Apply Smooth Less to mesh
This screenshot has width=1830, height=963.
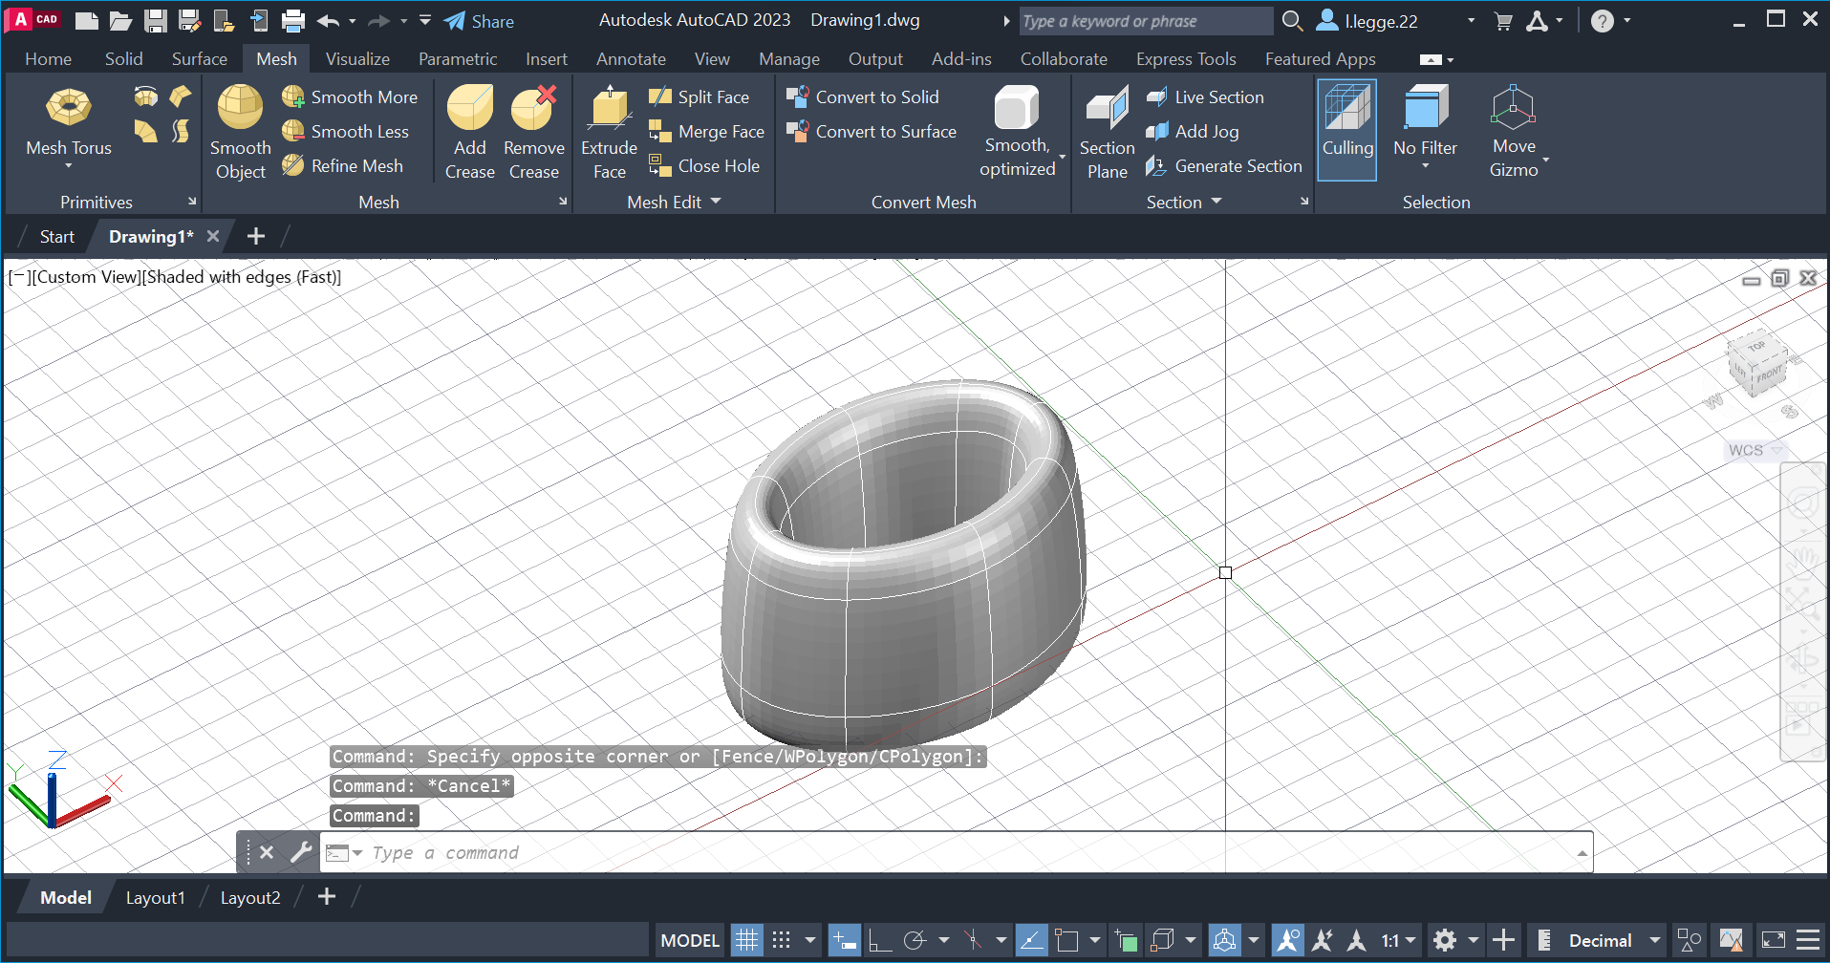coord(345,131)
